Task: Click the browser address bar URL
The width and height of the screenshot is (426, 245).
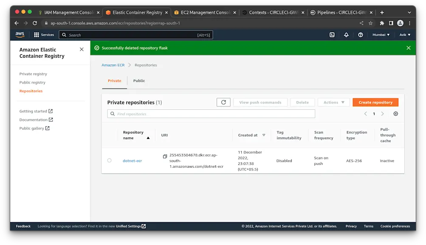Action: coord(115,23)
